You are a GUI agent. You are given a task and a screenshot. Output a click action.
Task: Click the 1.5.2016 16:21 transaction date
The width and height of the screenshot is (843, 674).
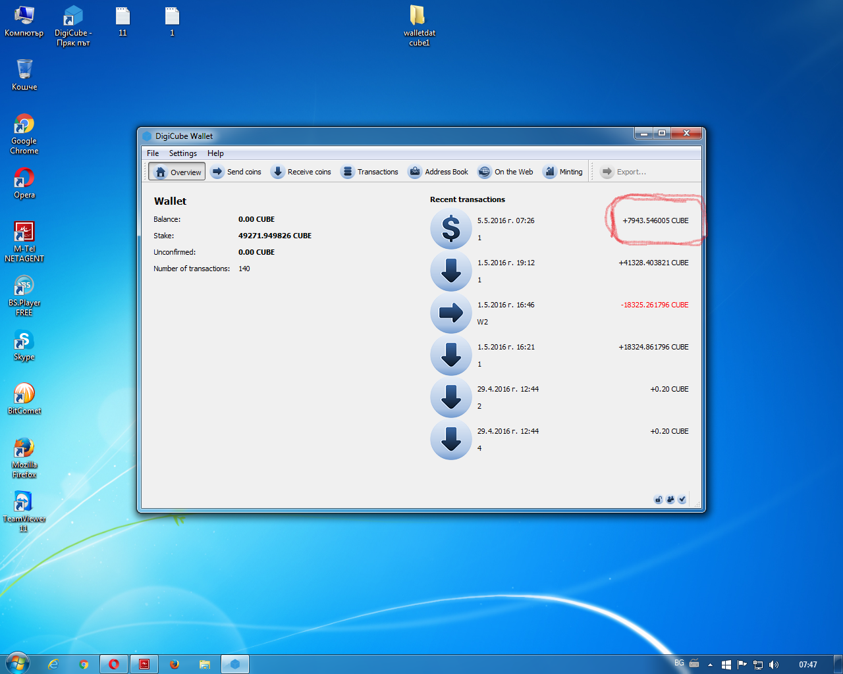(x=506, y=347)
